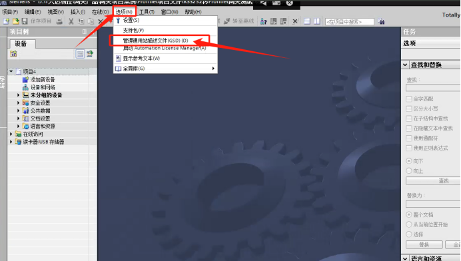Click the go offline toolbar icon

coord(227,21)
